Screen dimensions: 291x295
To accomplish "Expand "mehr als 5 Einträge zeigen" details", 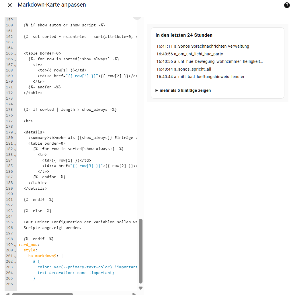I will (183, 90).
